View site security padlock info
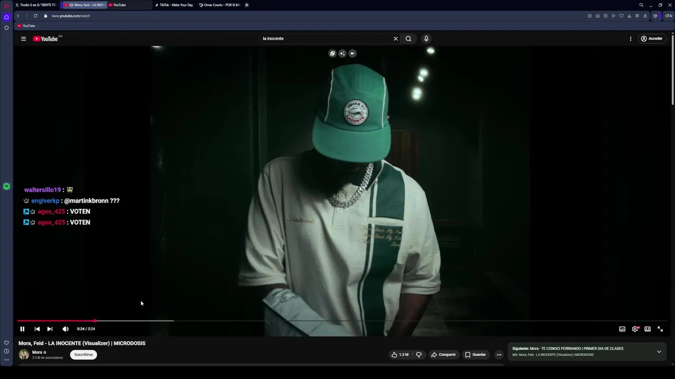 [45, 16]
